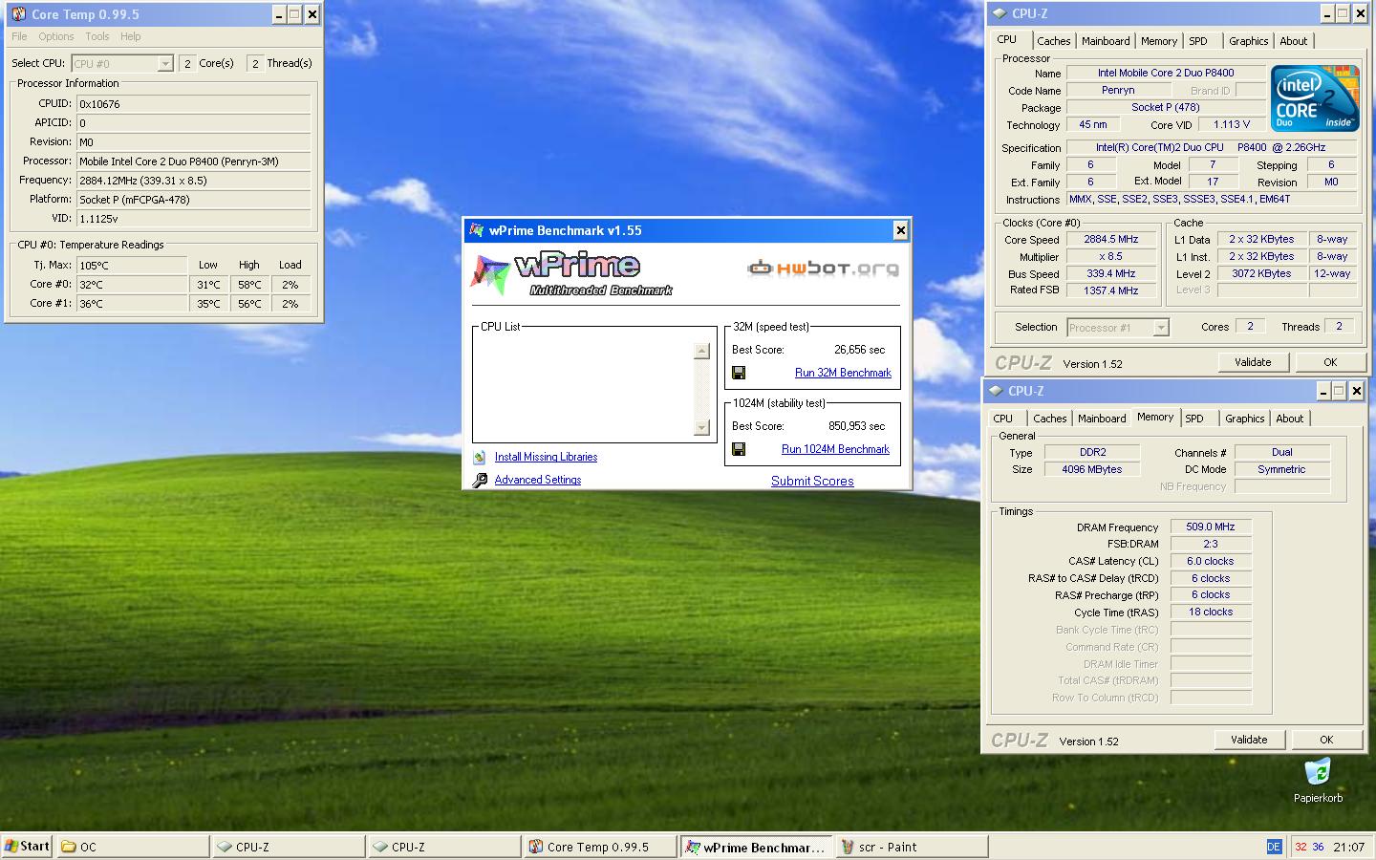This screenshot has width=1376, height=860.
Task: Click the Core Speed 2884.5 MHz field
Action: (x=1110, y=240)
